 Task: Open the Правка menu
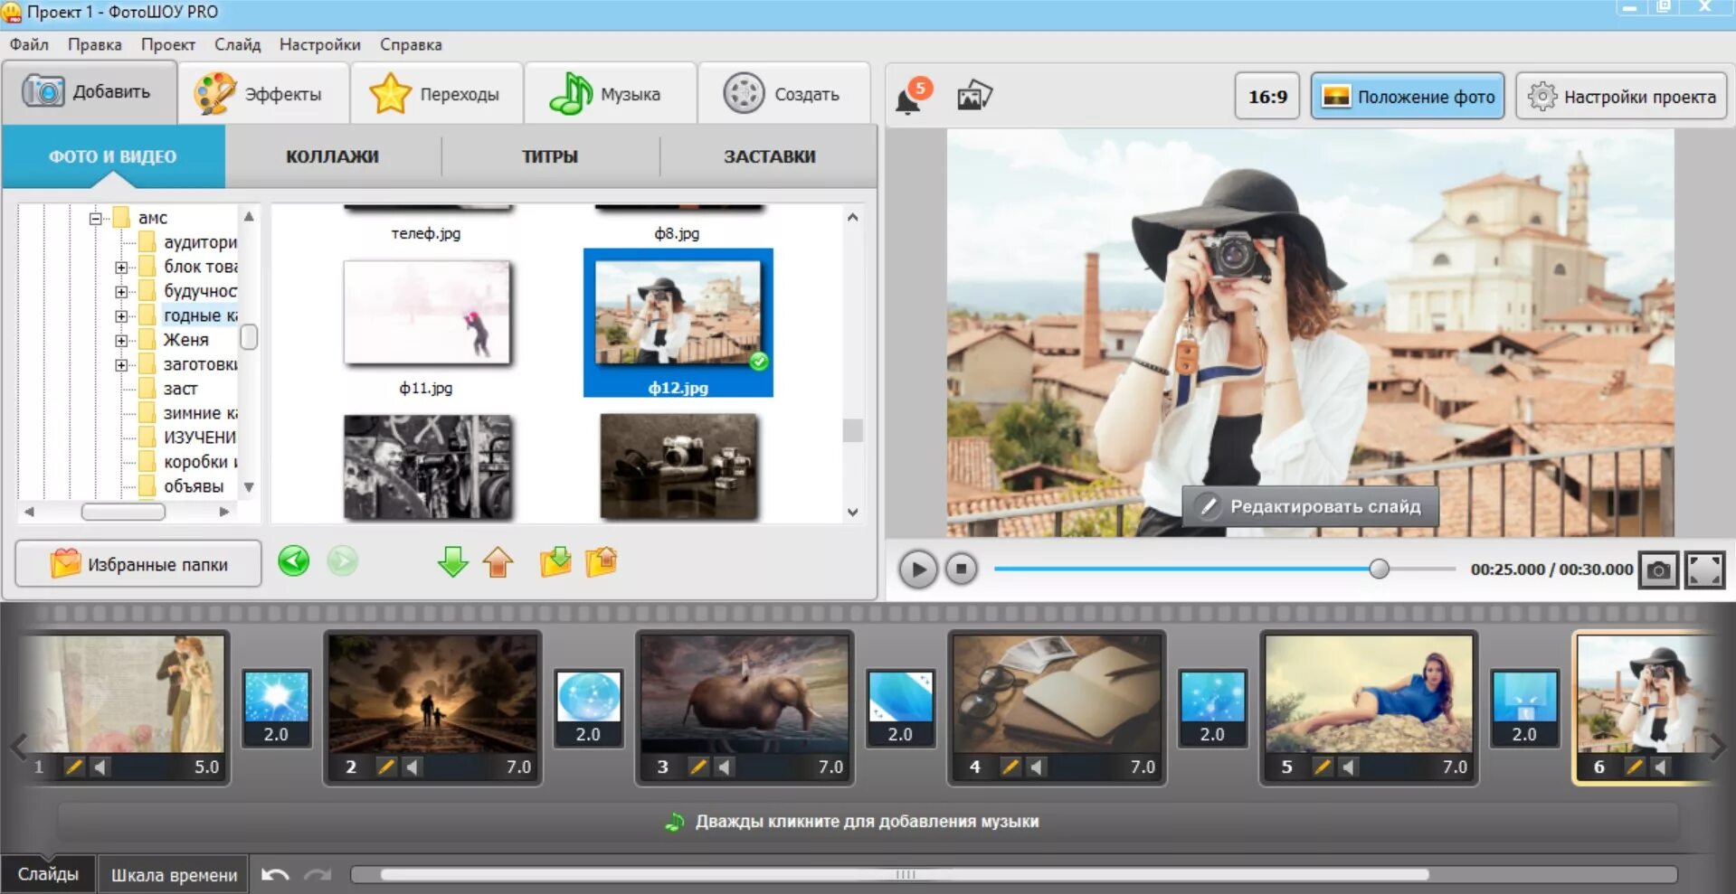pyautogui.click(x=94, y=44)
